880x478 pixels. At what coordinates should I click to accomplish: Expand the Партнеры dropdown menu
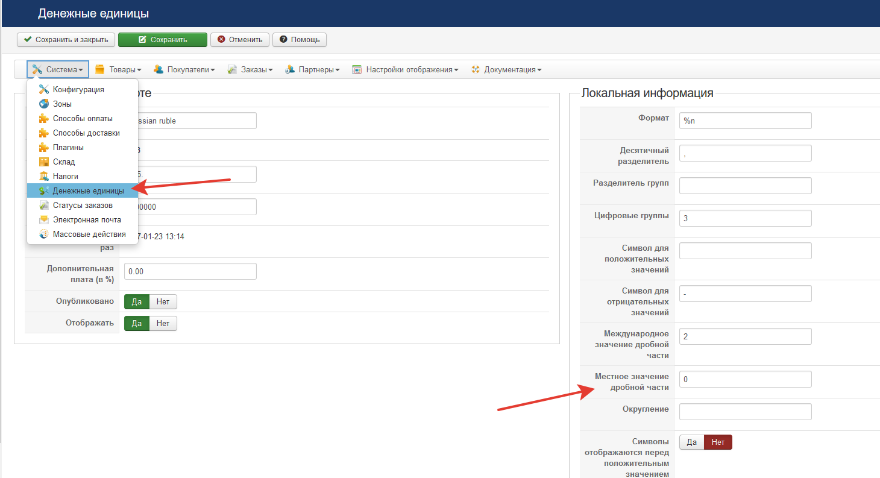[x=312, y=69]
